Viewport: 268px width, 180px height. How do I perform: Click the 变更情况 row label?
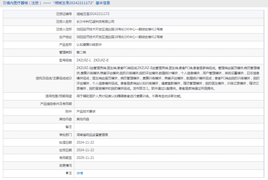66,165
